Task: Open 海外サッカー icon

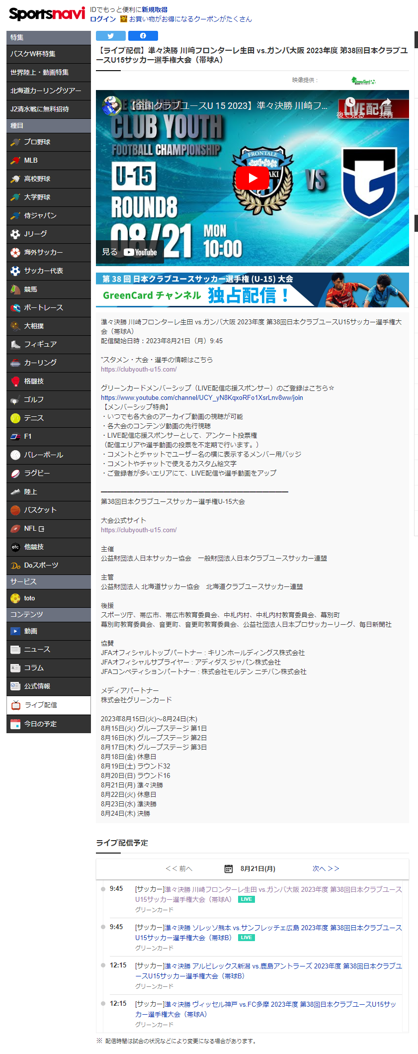Action: [x=15, y=253]
